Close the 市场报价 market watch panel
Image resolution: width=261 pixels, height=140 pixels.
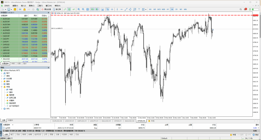tap(48, 12)
